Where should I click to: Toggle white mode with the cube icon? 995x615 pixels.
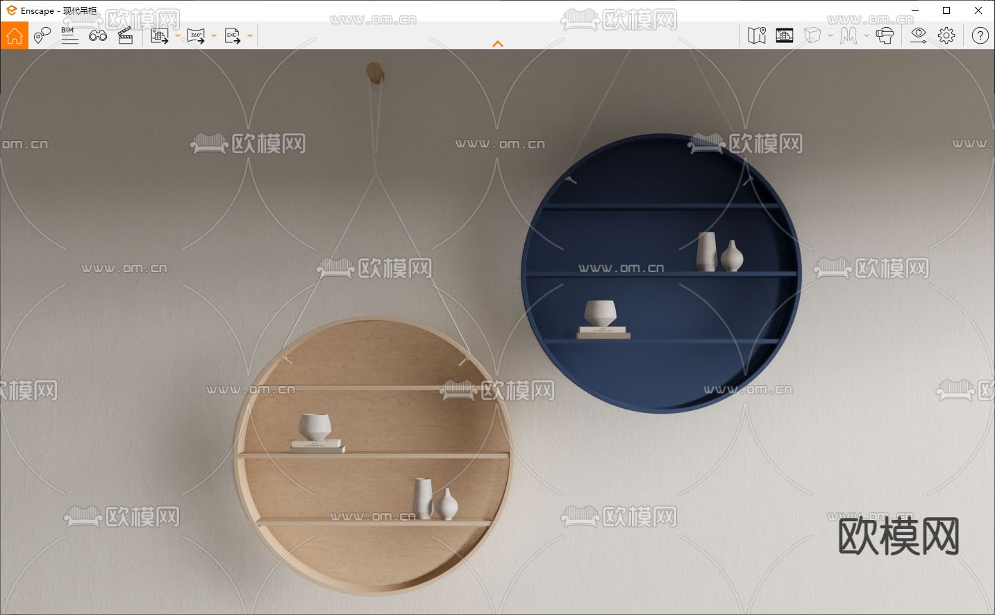pyautogui.click(x=812, y=35)
